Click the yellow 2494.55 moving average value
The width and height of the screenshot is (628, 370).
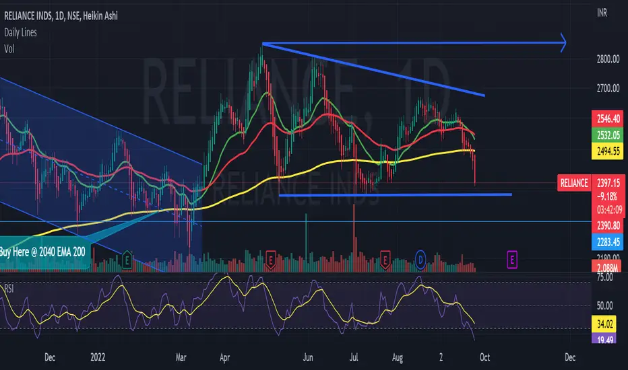tap(608, 151)
